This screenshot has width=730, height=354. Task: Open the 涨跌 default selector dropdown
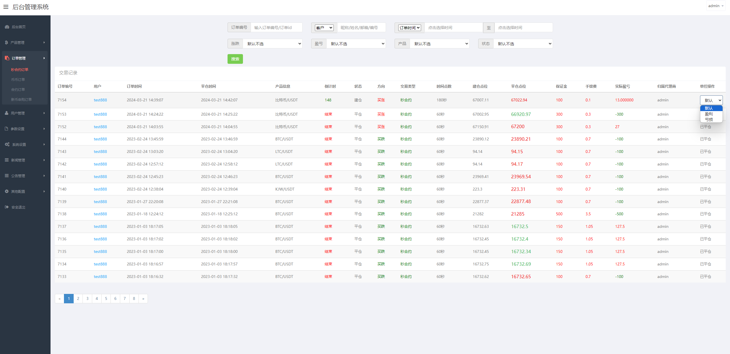point(272,43)
